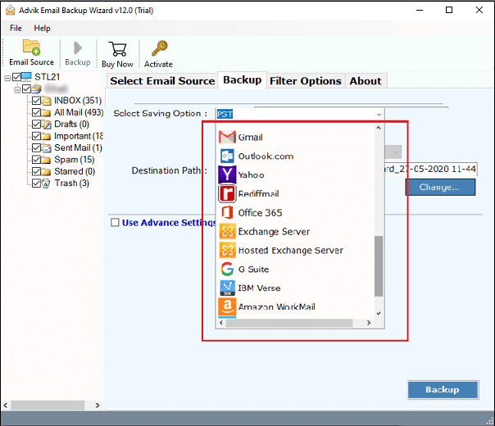This screenshot has height=426, width=495.
Task: Uncheck the Drafts (0) checkbox
Action: [x=36, y=125]
